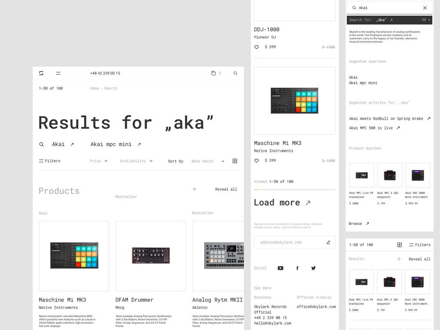Open the Facebook social icon
This screenshot has width=440, height=330.
(297, 268)
